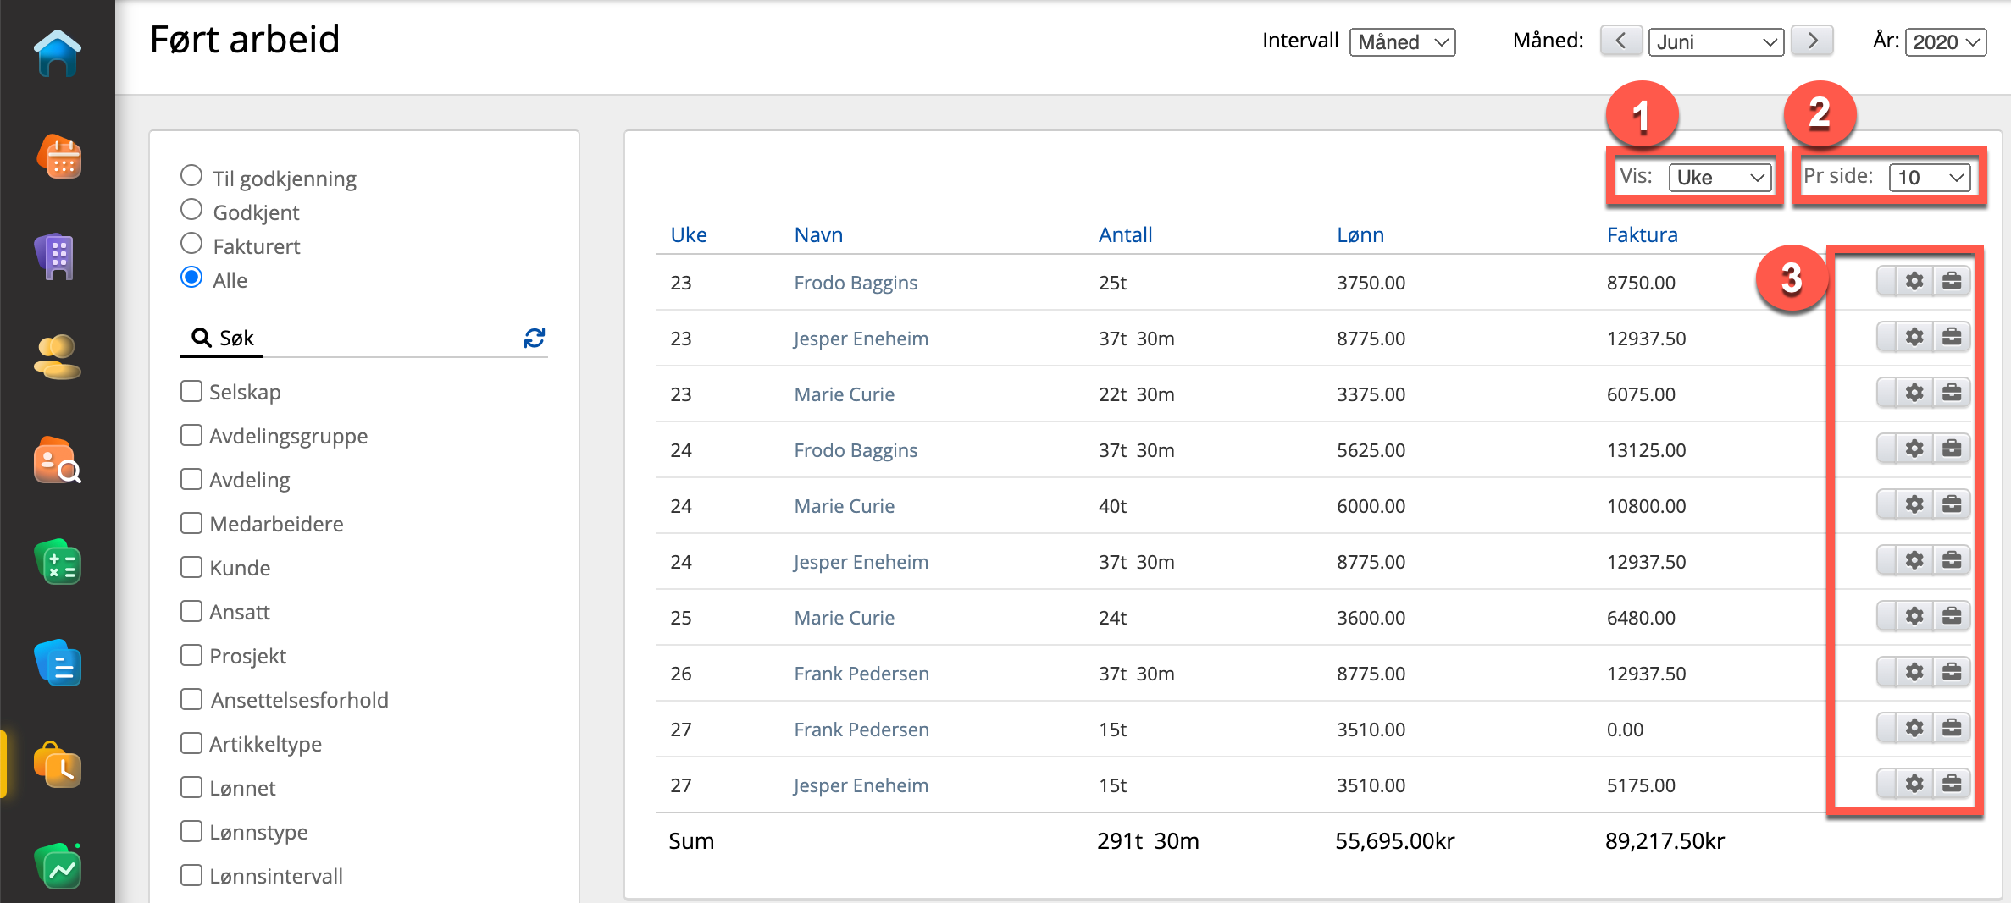
Task: Select the Godkjent radio button
Action: click(x=191, y=210)
